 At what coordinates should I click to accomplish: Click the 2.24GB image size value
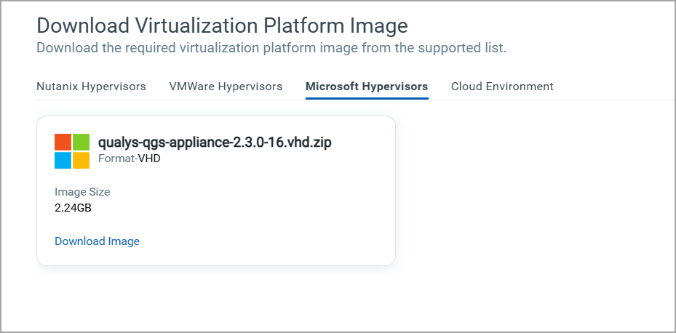[73, 208]
